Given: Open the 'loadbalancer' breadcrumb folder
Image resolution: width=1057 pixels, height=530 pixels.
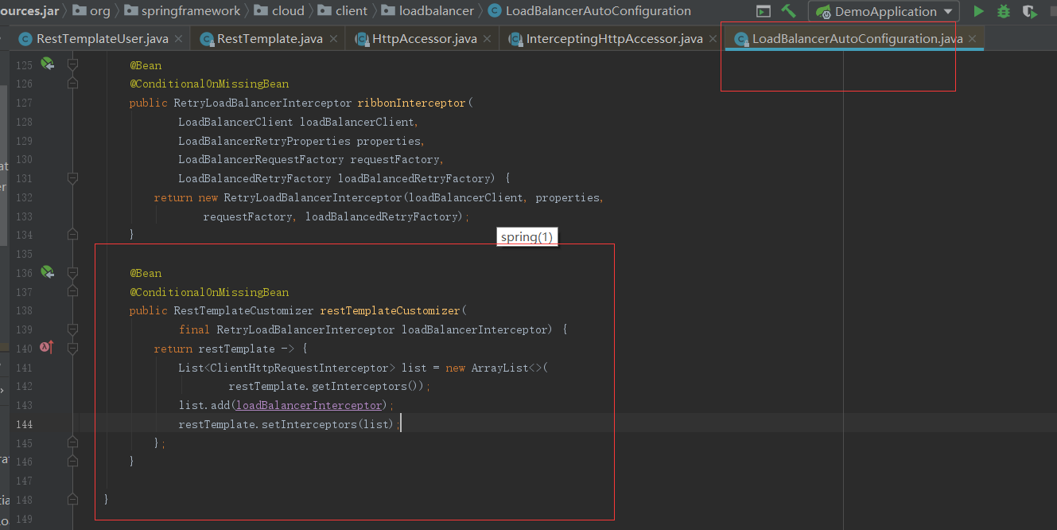Looking at the screenshot, I should [427, 11].
